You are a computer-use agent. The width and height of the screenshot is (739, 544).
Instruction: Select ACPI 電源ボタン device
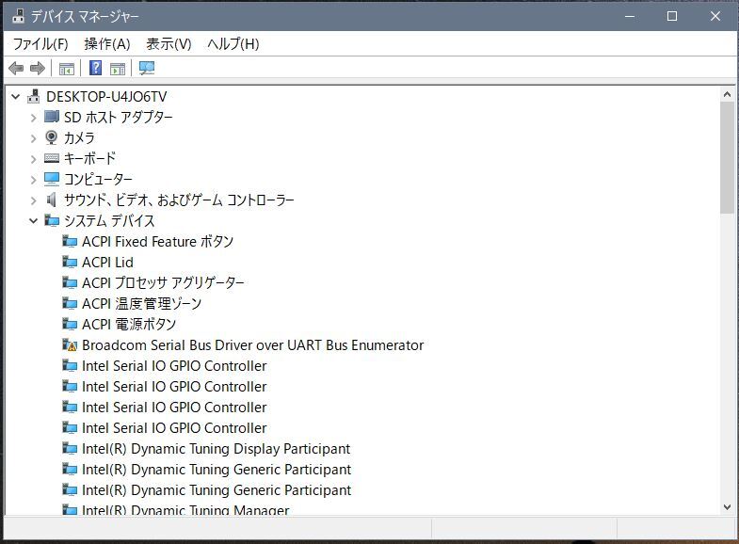click(129, 325)
